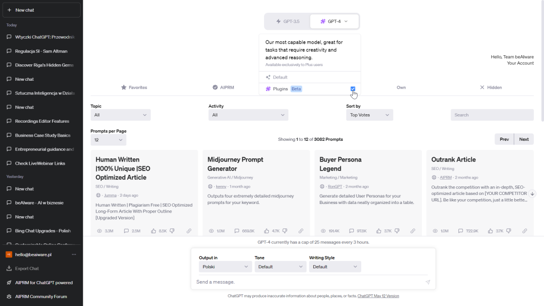Screen dimensions: 544x306
Task: Click the send message paper plane icon
Action: click(428, 282)
